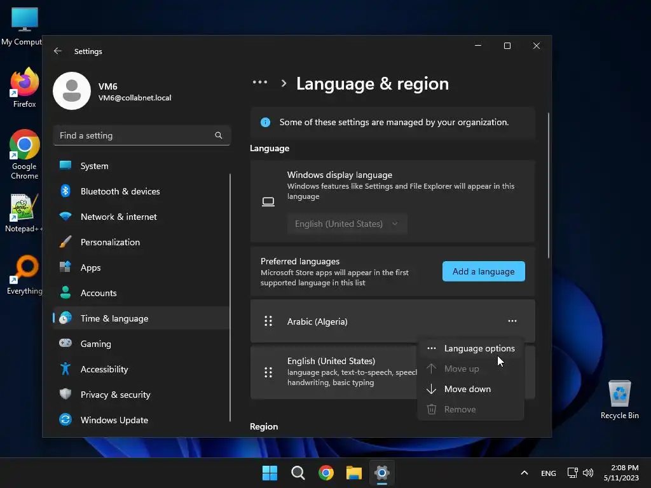Grab the drag handle for English (United States)
The width and height of the screenshot is (651, 488).
(x=268, y=372)
